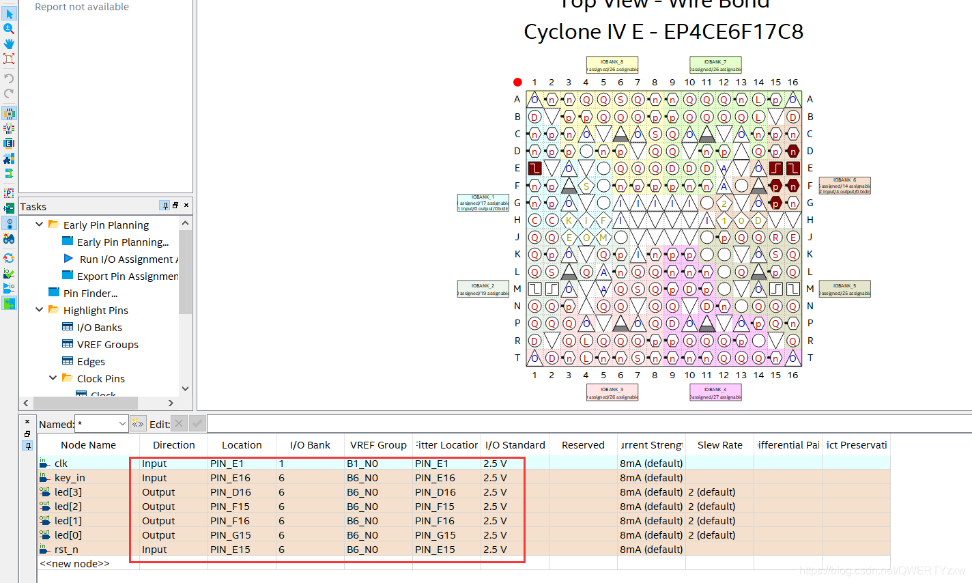Toggle the green arrows icon at toolbar bottom
972x583 pixels.
click(9, 303)
